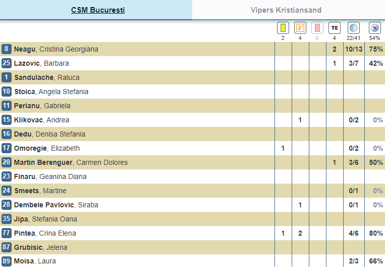Click the red card column icon
Screen dimensions: 385x267
click(x=317, y=28)
